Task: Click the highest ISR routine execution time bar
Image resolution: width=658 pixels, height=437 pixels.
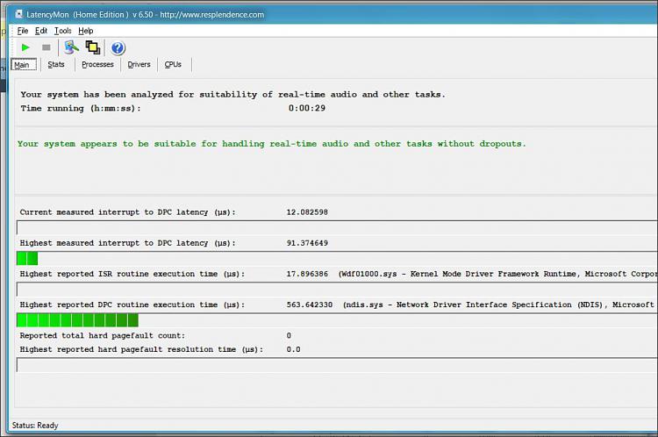Action: [x=337, y=290]
